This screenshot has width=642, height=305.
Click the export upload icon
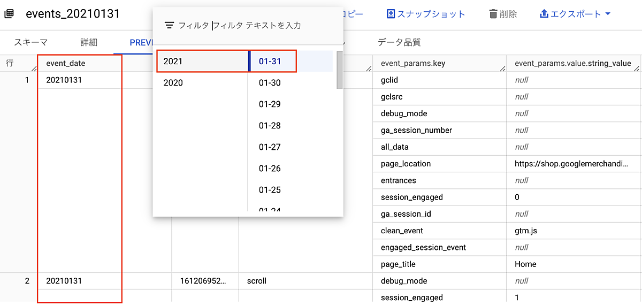tap(544, 14)
